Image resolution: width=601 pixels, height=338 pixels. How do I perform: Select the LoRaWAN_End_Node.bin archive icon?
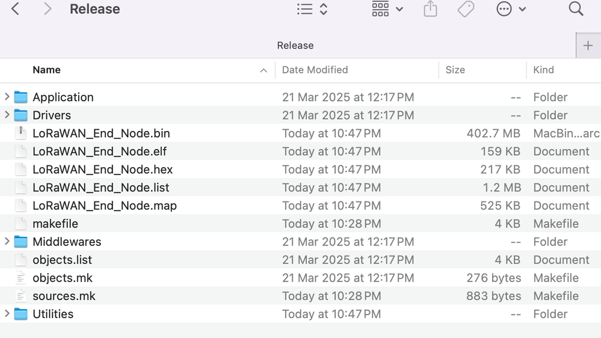[x=21, y=133]
